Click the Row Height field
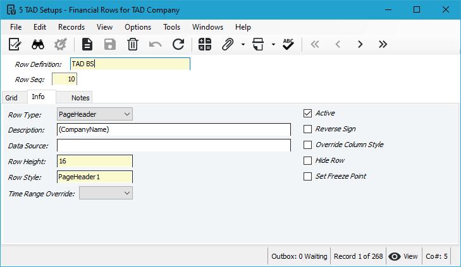The image size is (461, 267). (95, 161)
